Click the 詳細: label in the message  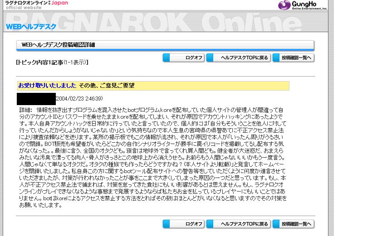coord(26,110)
